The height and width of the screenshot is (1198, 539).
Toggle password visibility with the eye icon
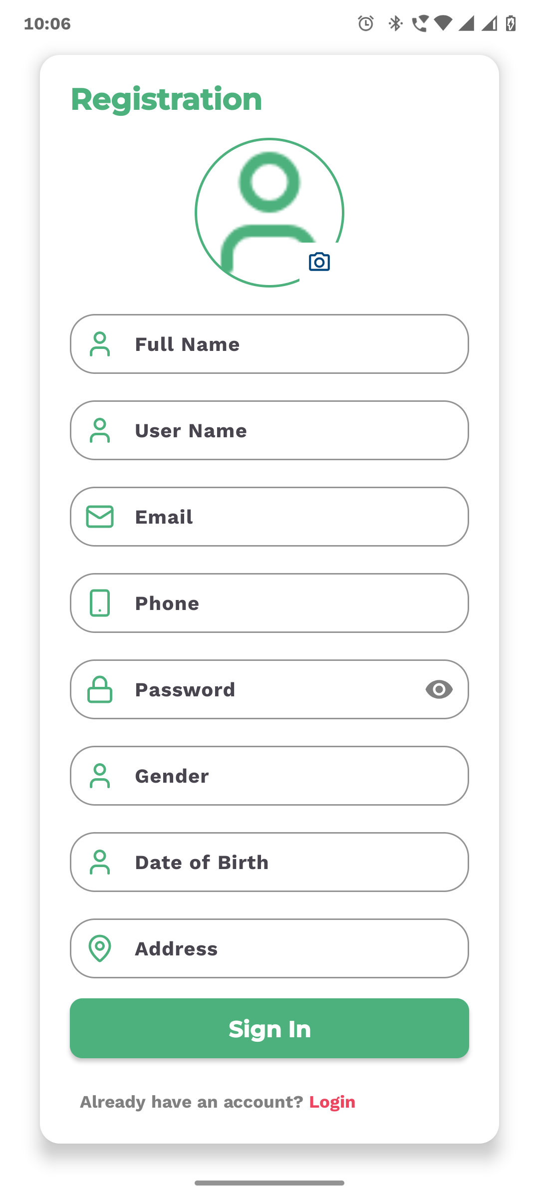pyautogui.click(x=439, y=689)
